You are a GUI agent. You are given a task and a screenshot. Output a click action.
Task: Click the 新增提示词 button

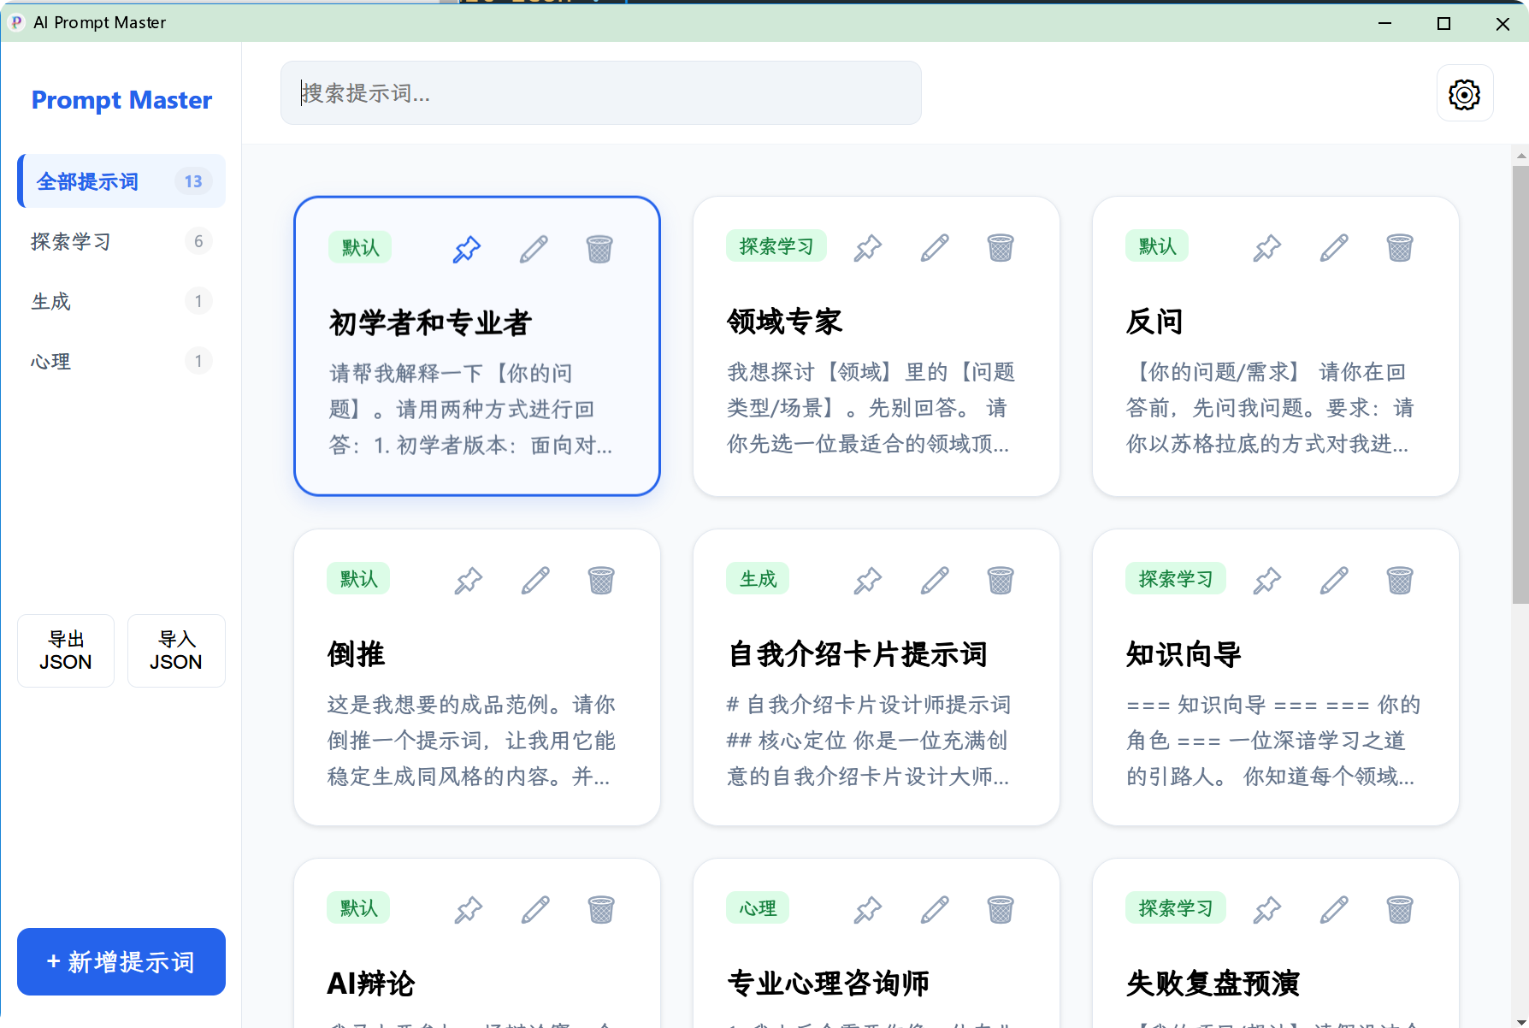(x=121, y=961)
